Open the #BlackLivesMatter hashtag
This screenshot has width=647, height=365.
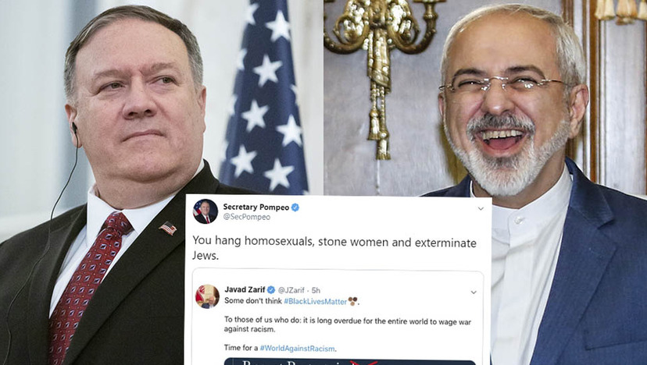coord(315,302)
